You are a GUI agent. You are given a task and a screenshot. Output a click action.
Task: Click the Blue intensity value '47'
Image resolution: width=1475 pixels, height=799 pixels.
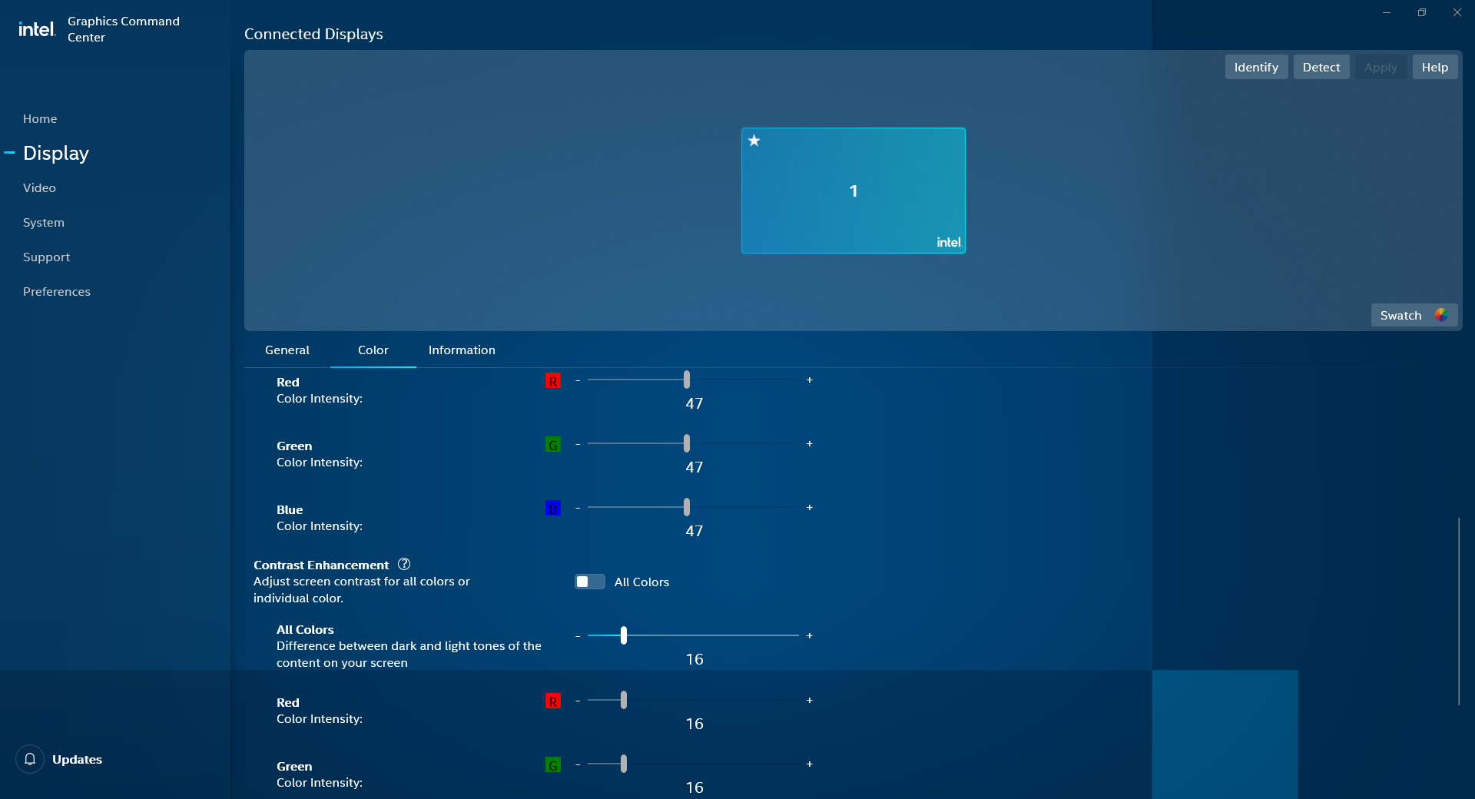[x=694, y=531]
